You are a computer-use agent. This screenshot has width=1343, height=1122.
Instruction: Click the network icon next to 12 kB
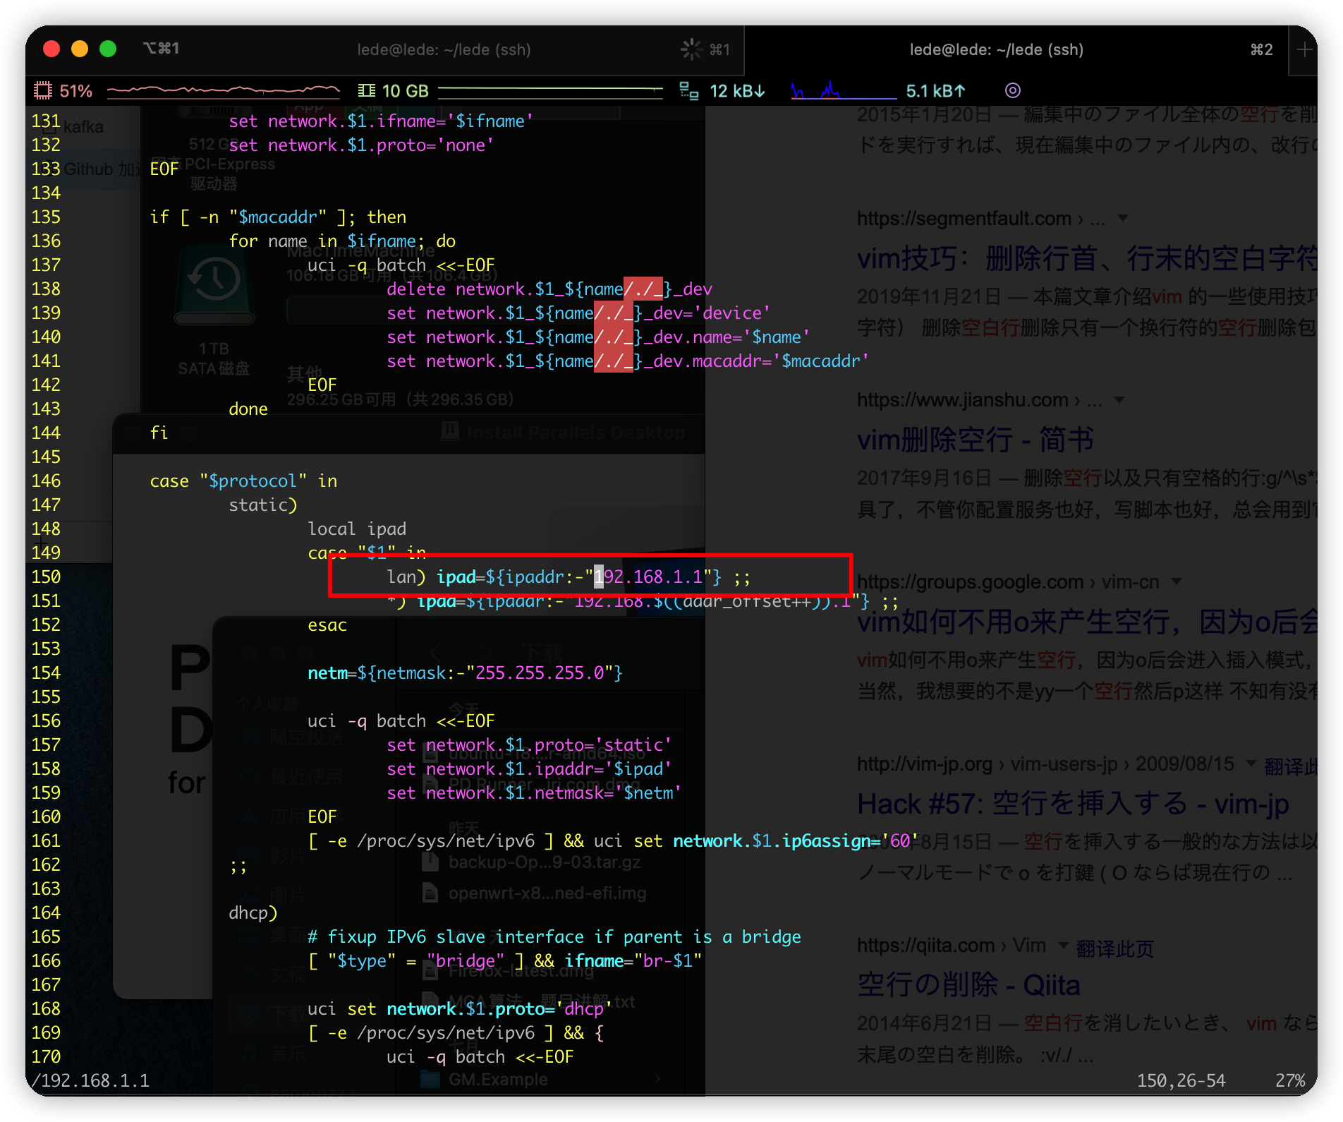[688, 91]
